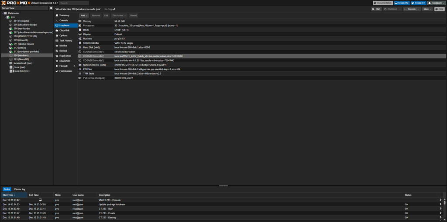Viewport: 447px width, 222px height.
Task: Open the Server View dropdown
Action: click(24, 8)
